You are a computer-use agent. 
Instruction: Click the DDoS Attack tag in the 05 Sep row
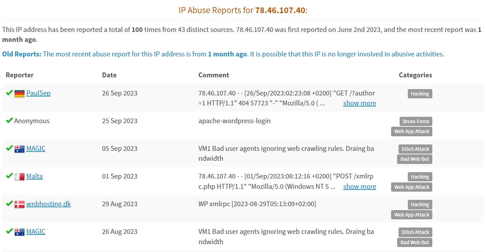coord(415,149)
